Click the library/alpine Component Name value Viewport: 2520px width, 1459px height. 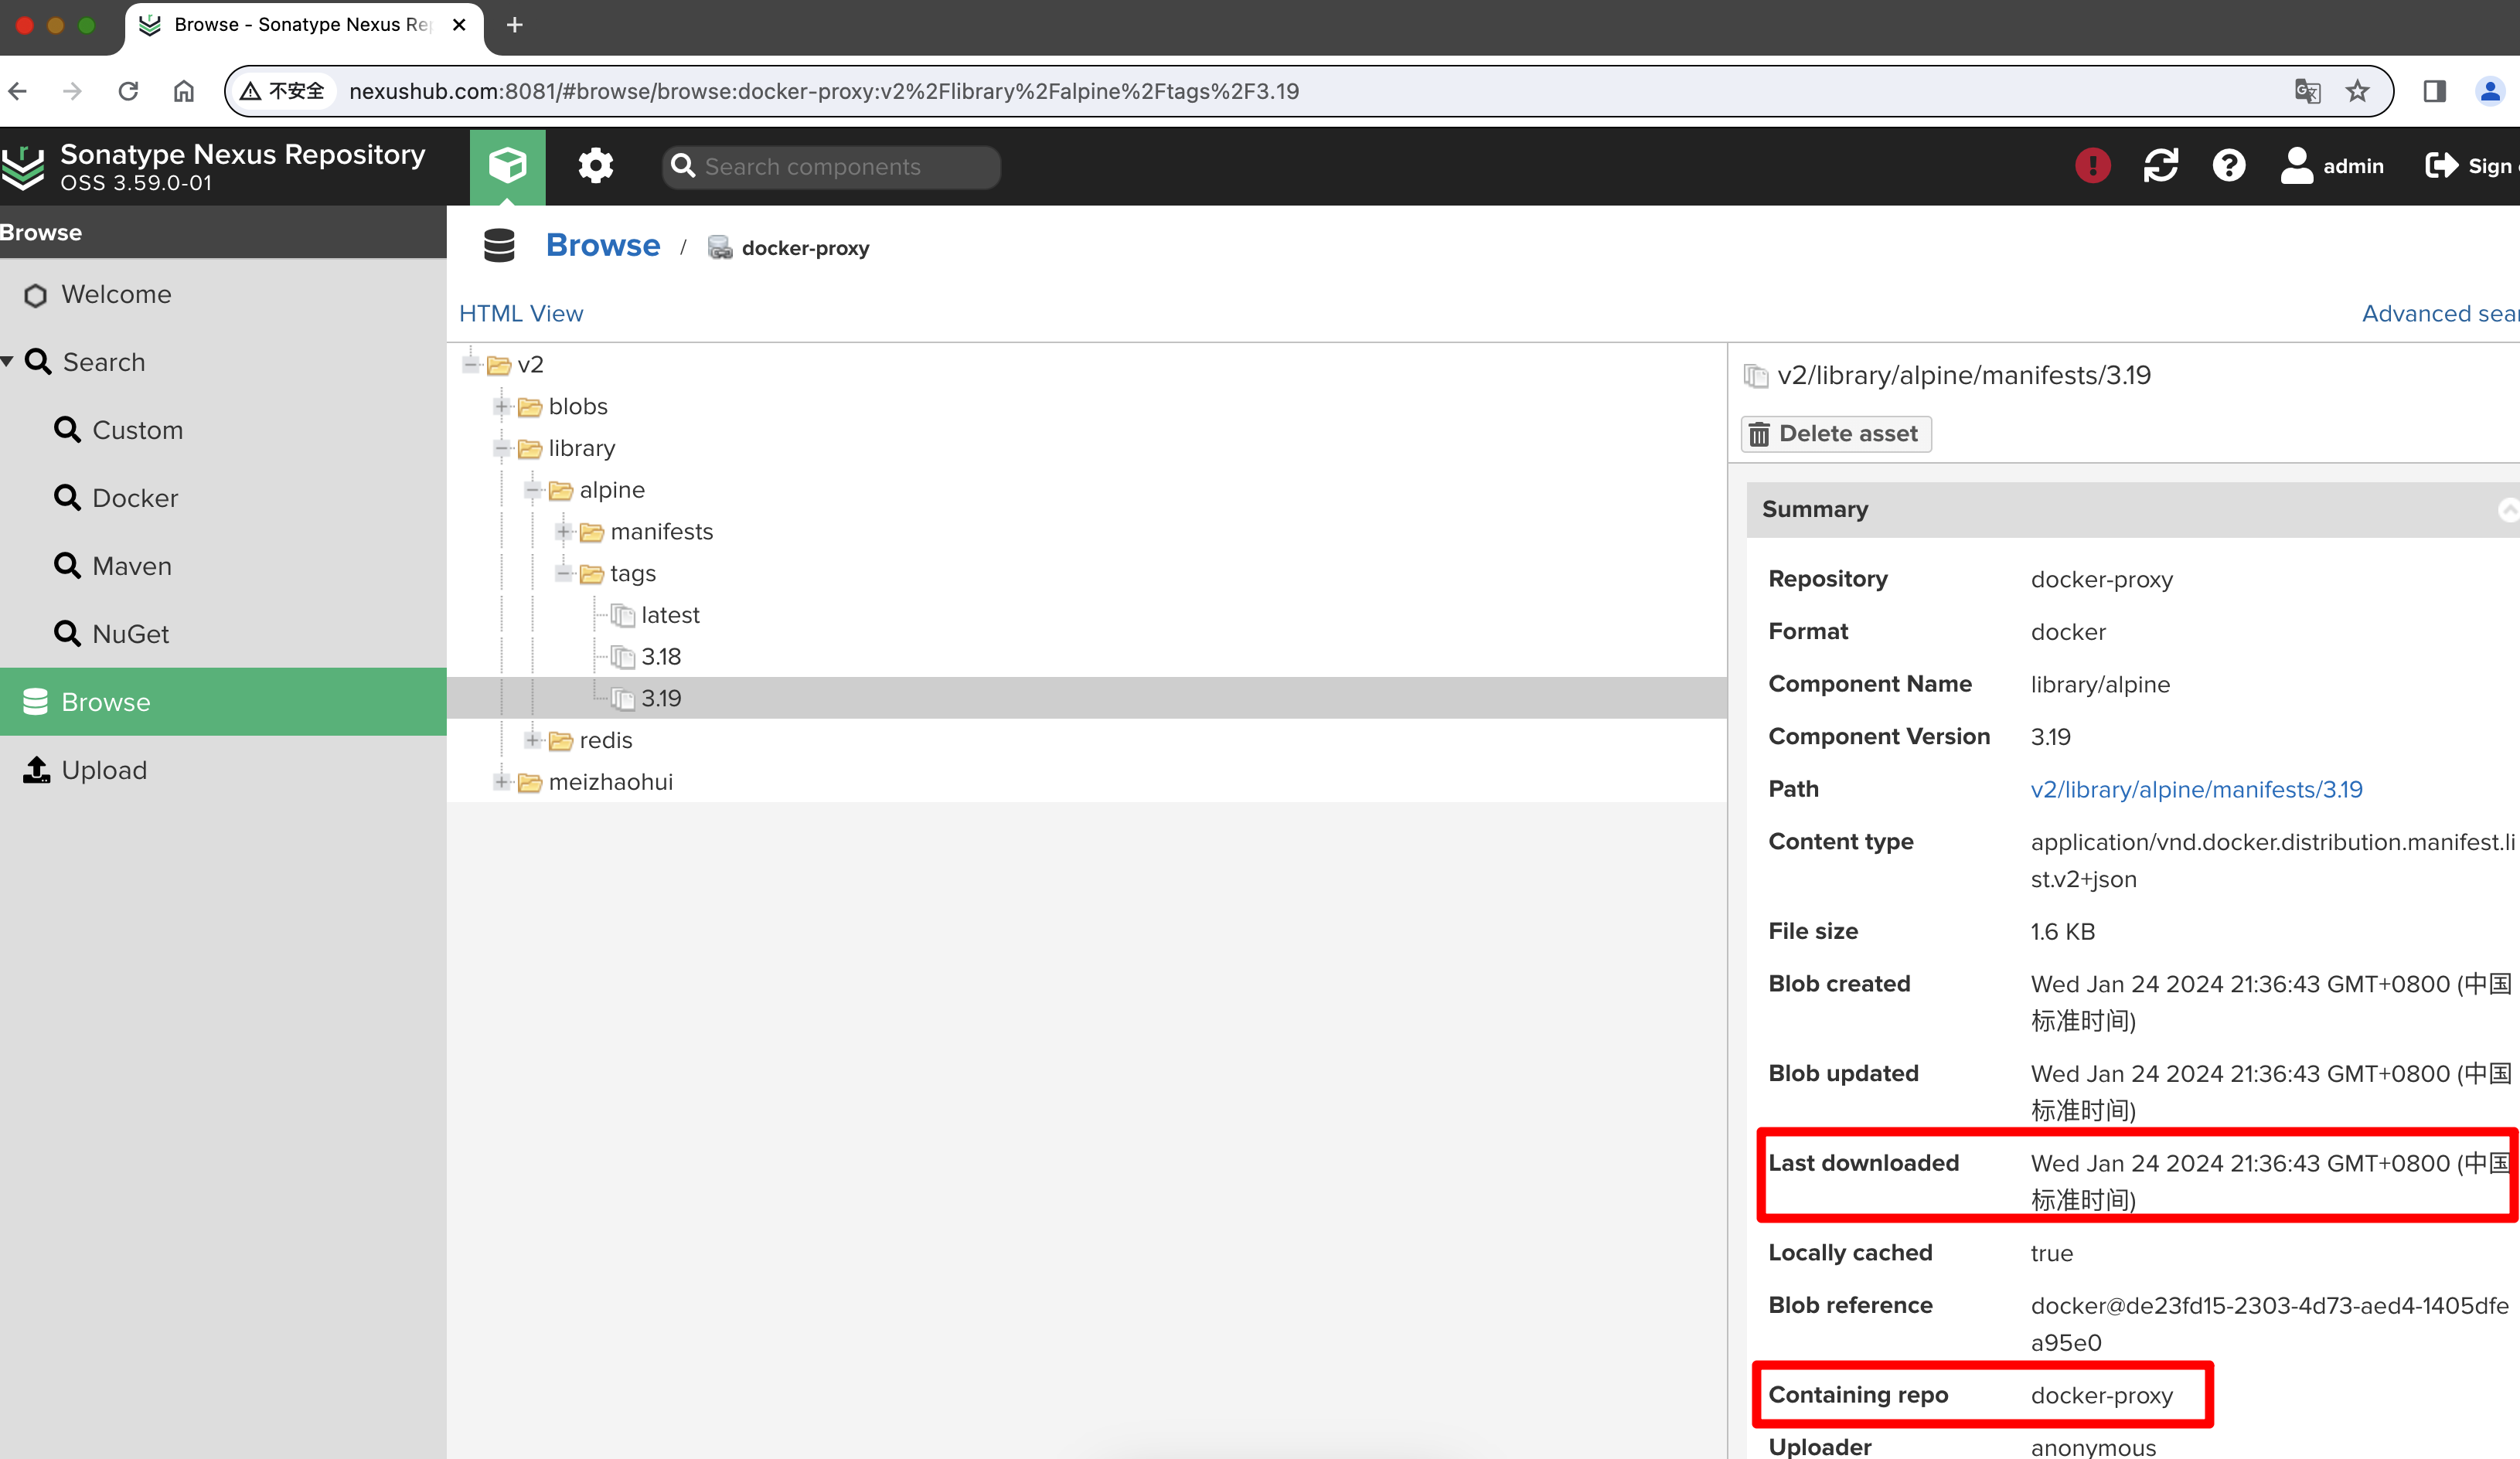2100,684
